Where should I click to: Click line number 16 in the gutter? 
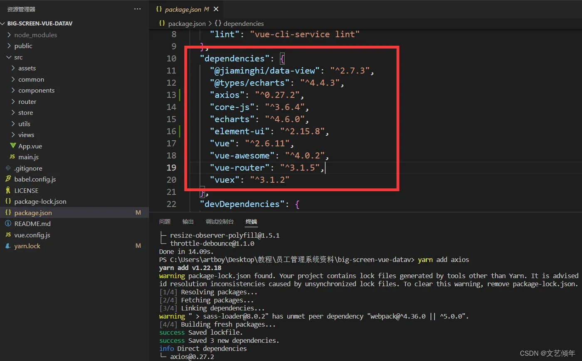click(171, 131)
